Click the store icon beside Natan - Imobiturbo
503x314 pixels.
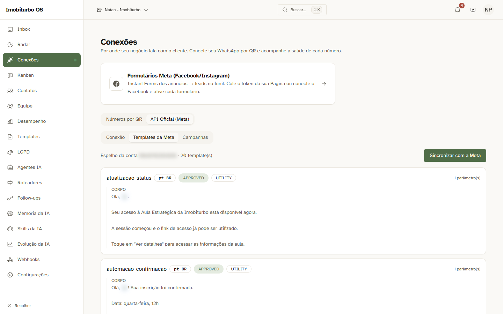tap(99, 10)
